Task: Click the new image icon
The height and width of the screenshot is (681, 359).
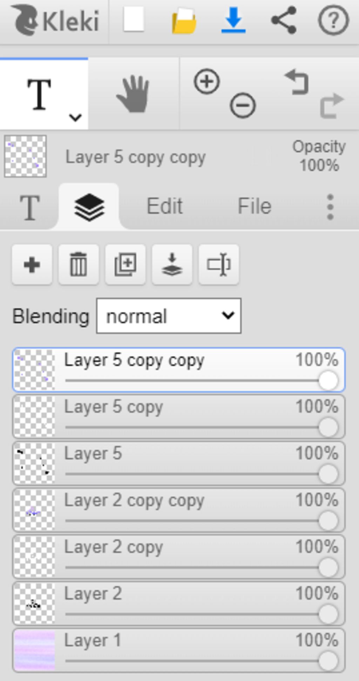Action: (x=134, y=20)
